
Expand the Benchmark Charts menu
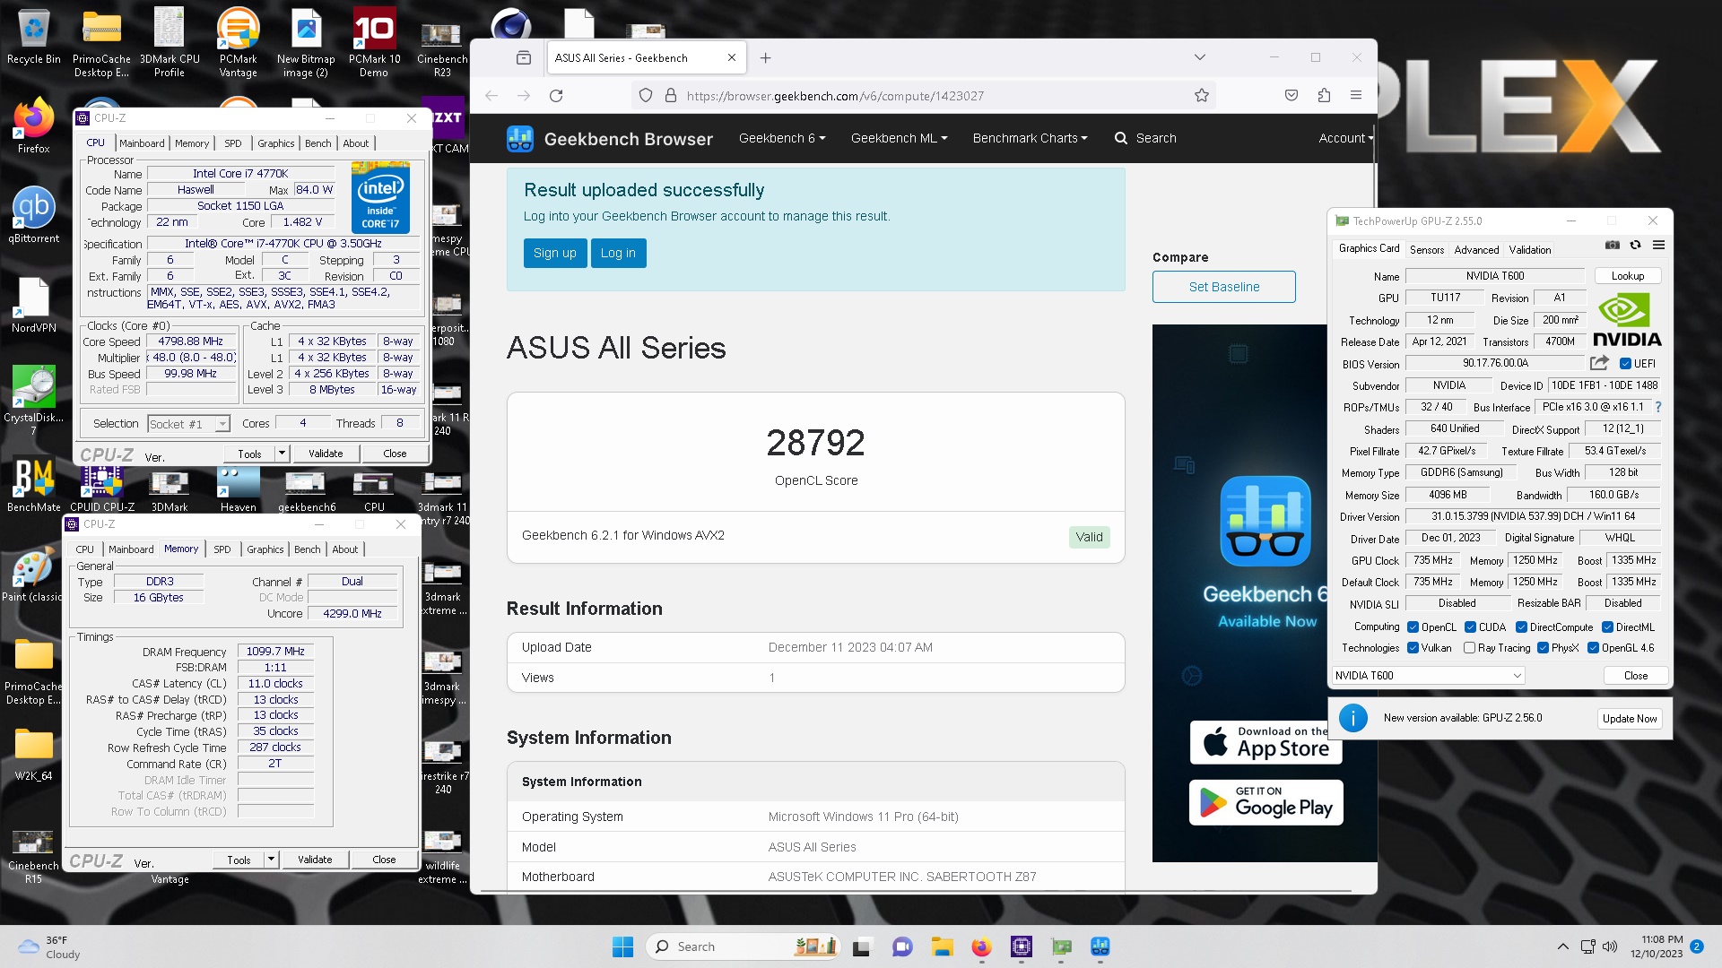click(x=1030, y=138)
